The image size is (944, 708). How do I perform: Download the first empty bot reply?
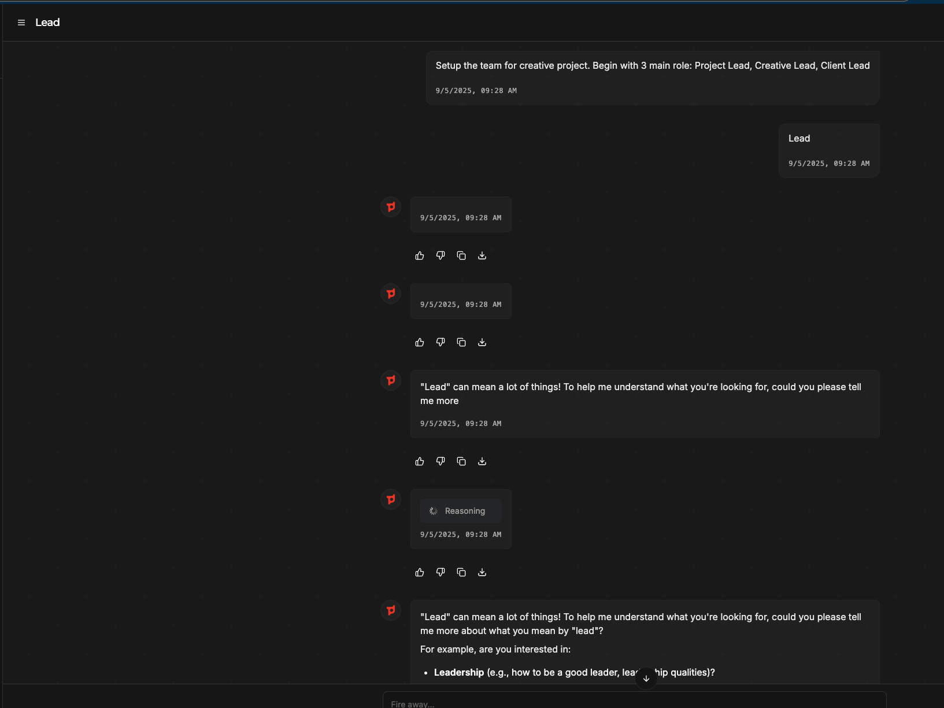coord(482,255)
